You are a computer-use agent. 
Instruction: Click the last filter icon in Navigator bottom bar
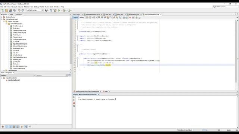click(30, 127)
